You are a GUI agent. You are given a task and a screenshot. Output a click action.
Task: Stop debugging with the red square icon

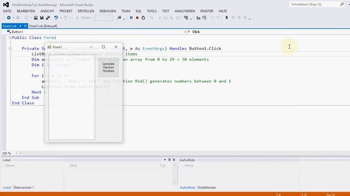click(137, 18)
